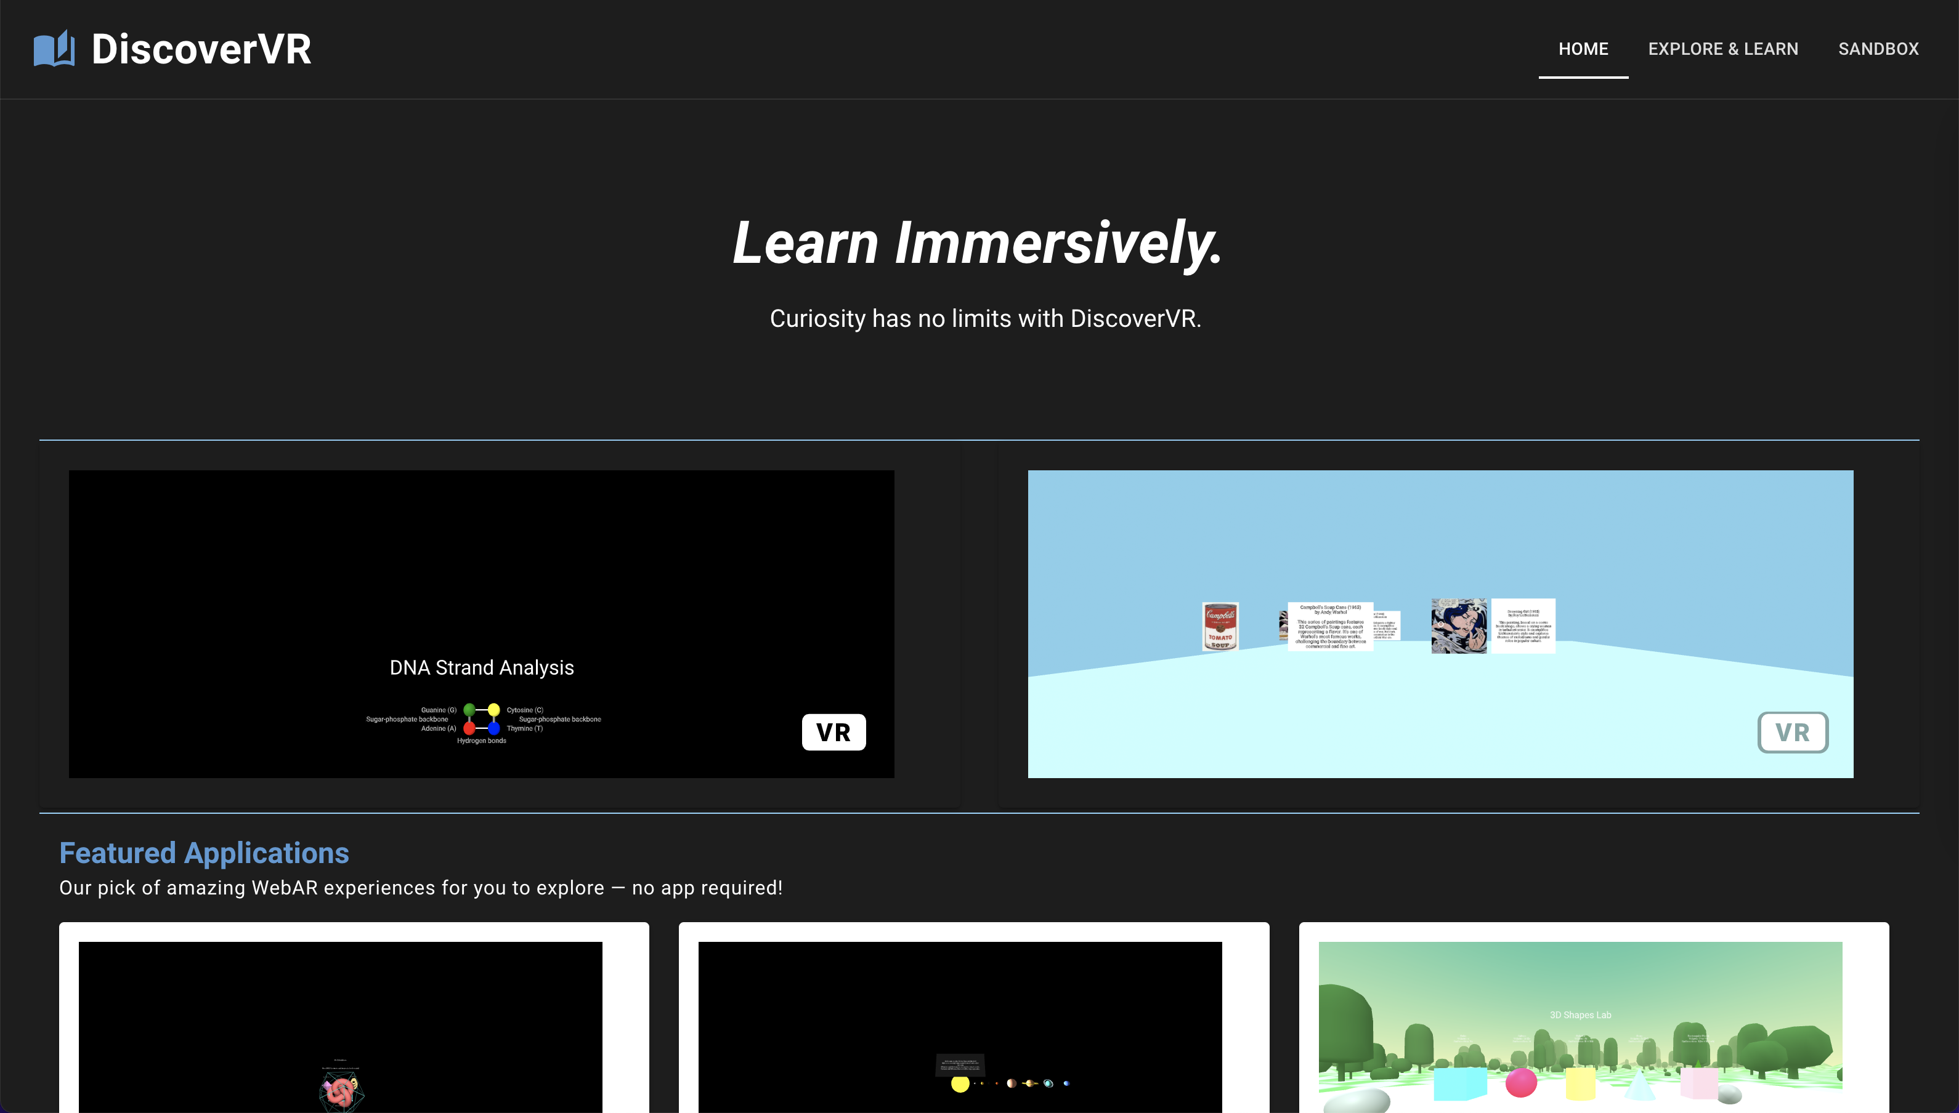Click the blue Thymine sphere

tap(494, 728)
